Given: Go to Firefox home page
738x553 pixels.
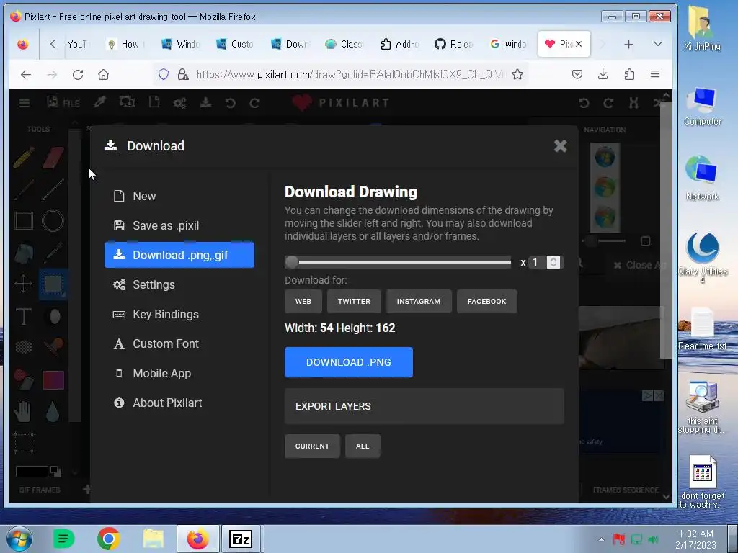Looking at the screenshot, I should click(x=104, y=74).
